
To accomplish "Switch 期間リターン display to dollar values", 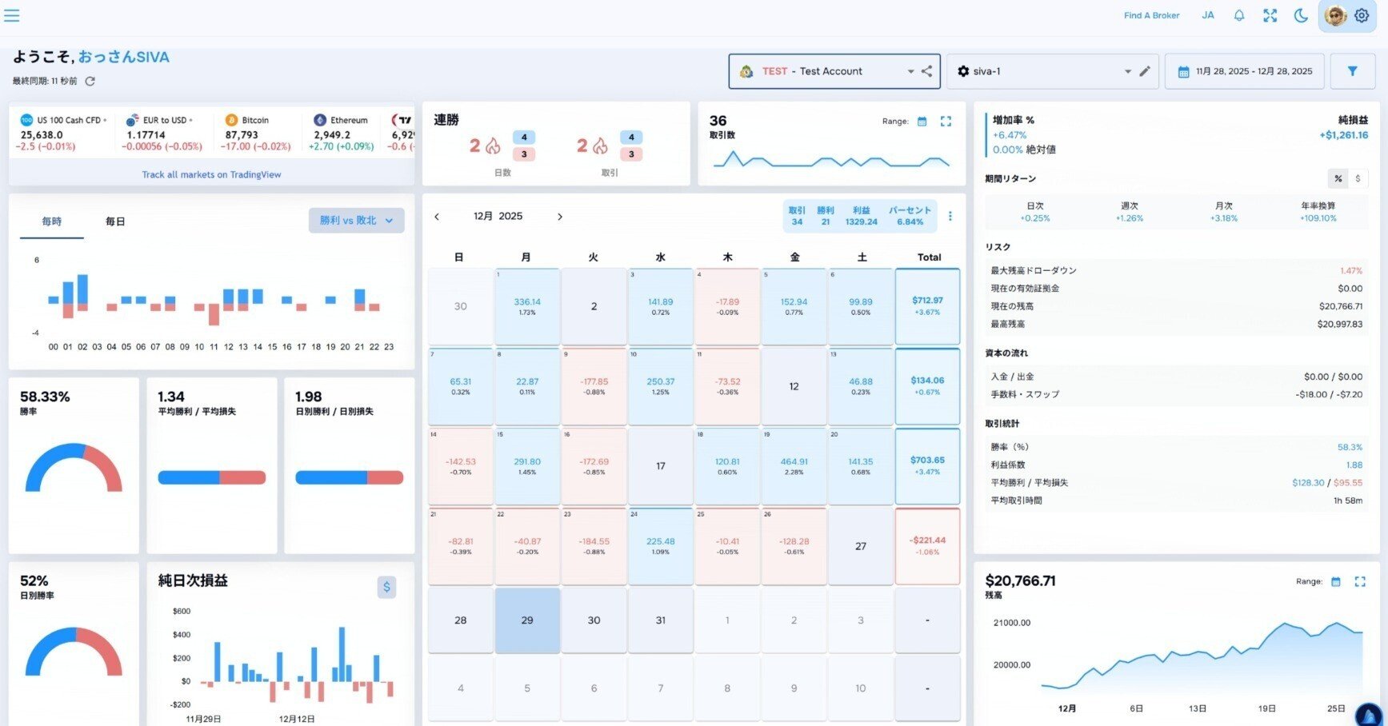I will pyautogui.click(x=1358, y=178).
